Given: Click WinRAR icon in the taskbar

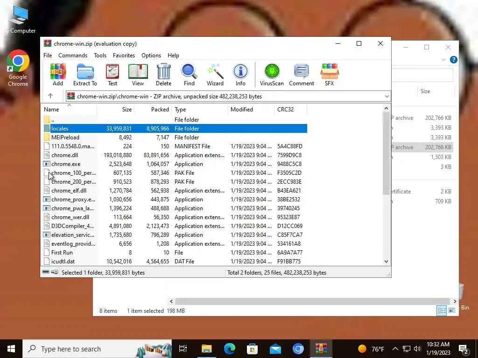Looking at the screenshot, I should (321, 349).
